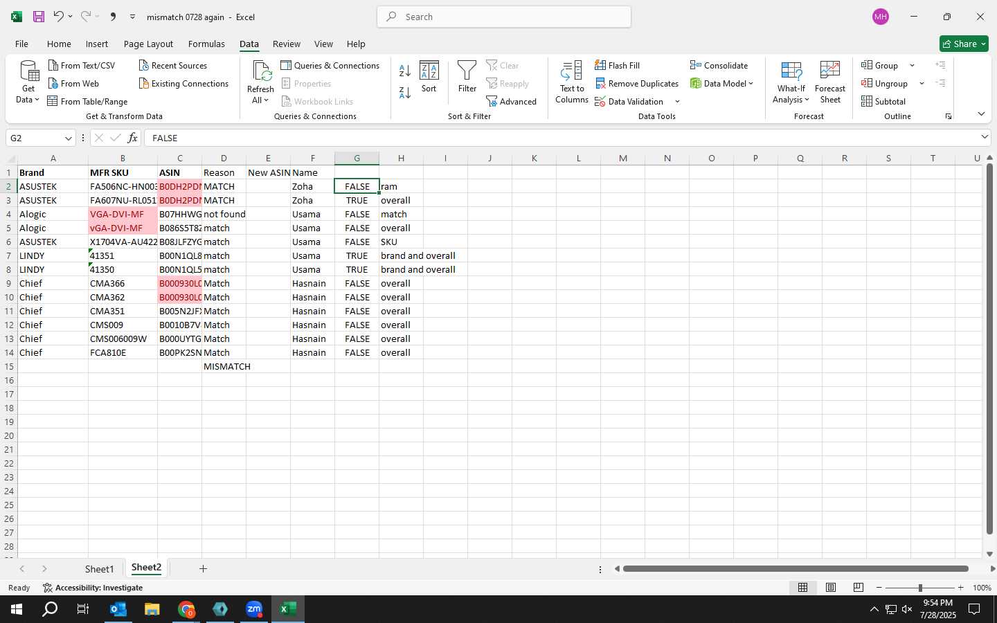Click the Undo icon
Image resolution: width=997 pixels, height=623 pixels.
click(x=58, y=17)
